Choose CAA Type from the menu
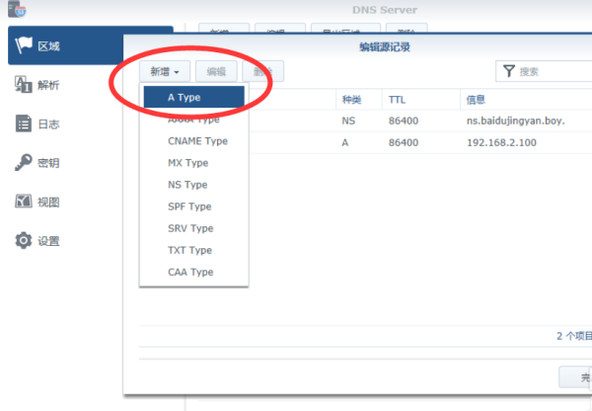The image size is (592, 411). [194, 272]
